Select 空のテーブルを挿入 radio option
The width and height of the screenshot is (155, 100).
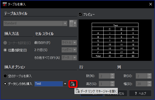(x=5, y=76)
